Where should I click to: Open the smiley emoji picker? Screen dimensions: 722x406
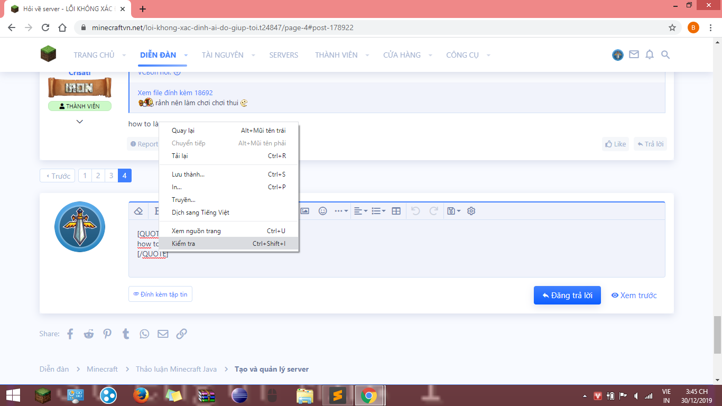pyautogui.click(x=322, y=211)
